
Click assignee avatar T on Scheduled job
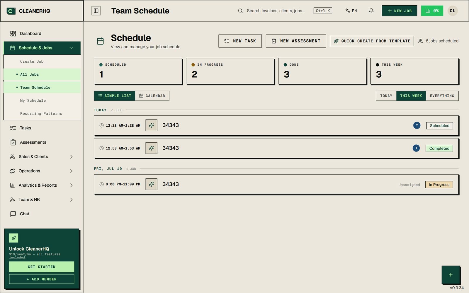417,125
